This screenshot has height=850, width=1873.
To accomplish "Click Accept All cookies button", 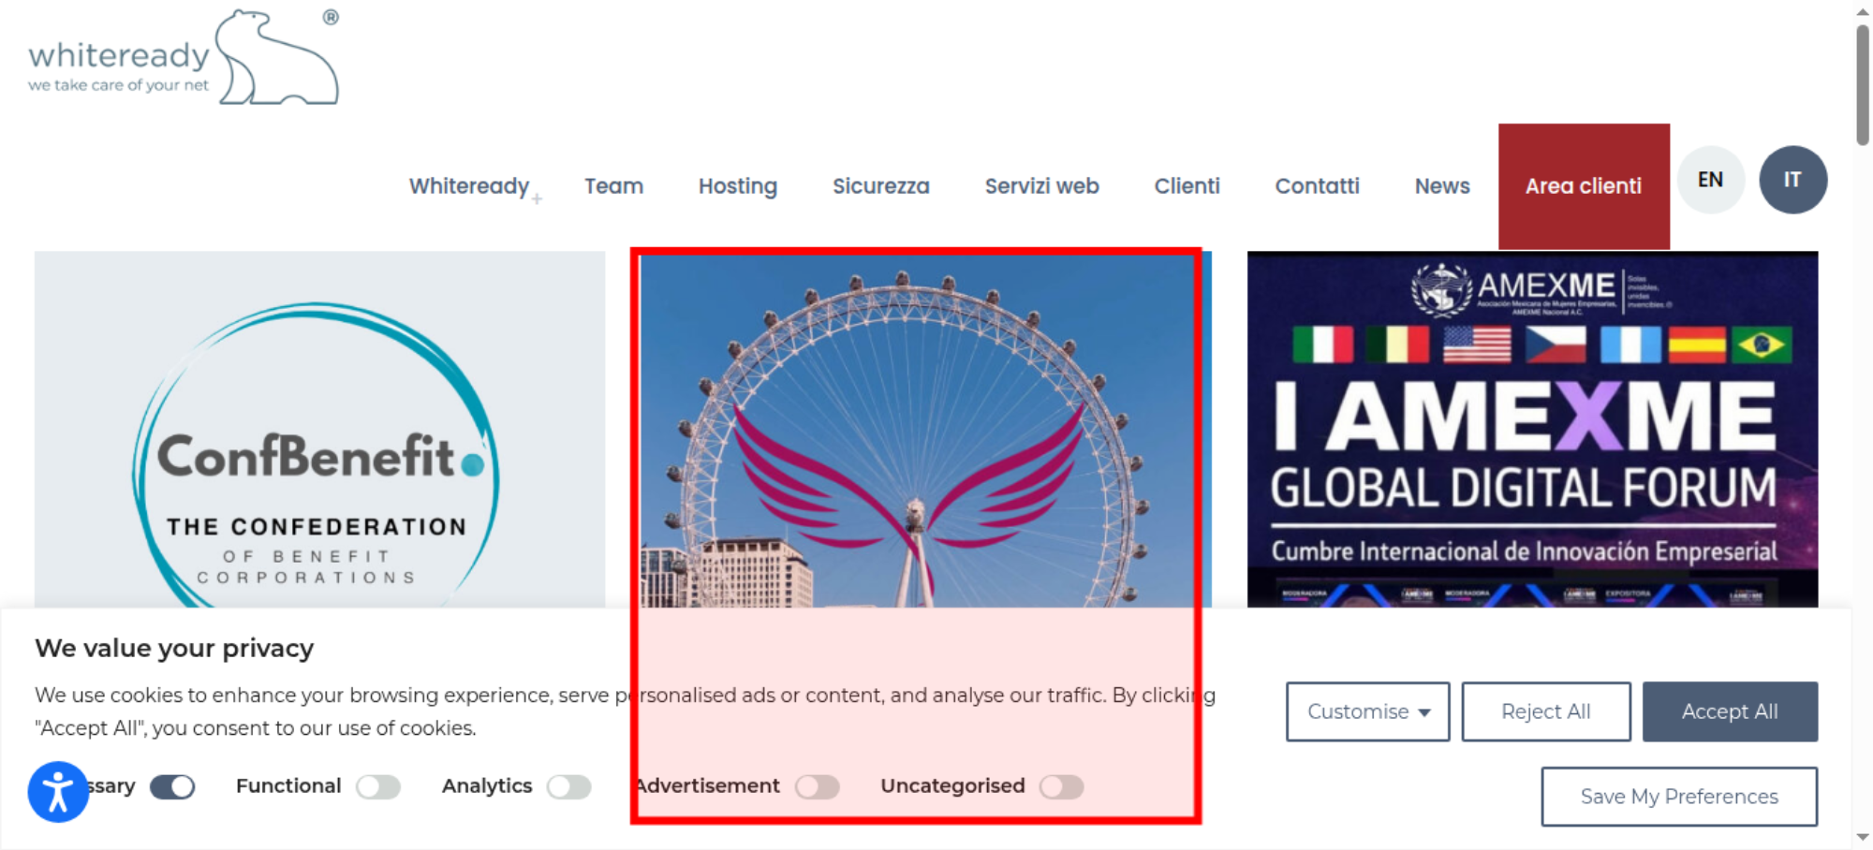I will 1730,711.
